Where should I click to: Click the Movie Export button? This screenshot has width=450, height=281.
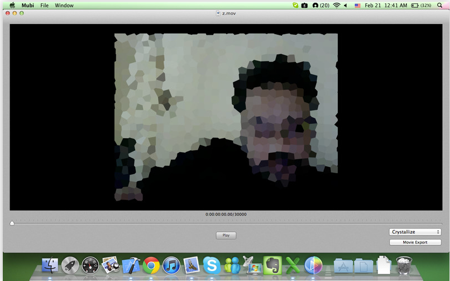coord(415,242)
